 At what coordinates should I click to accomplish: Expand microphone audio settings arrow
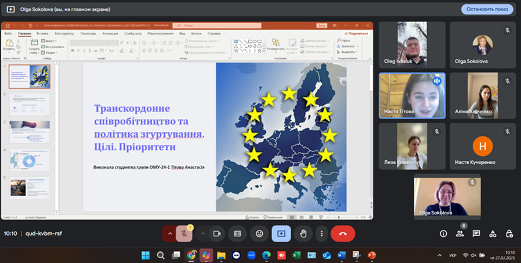point(170,234)
